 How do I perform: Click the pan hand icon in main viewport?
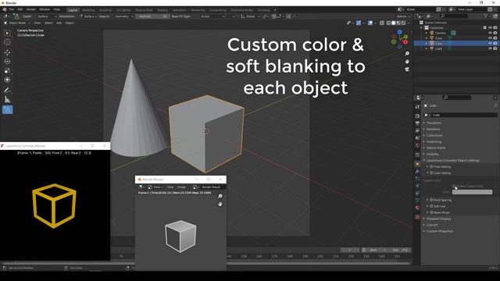pos(407,61)
